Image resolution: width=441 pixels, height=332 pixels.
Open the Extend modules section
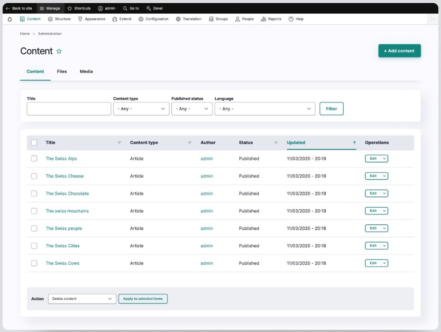coord(122,19)
